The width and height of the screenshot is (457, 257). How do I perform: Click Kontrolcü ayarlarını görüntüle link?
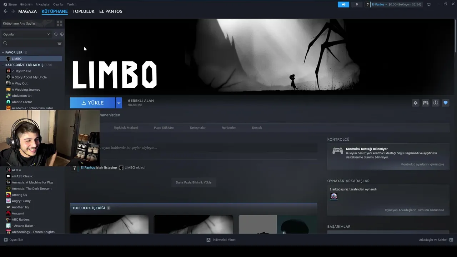click(x=423, y=165)
